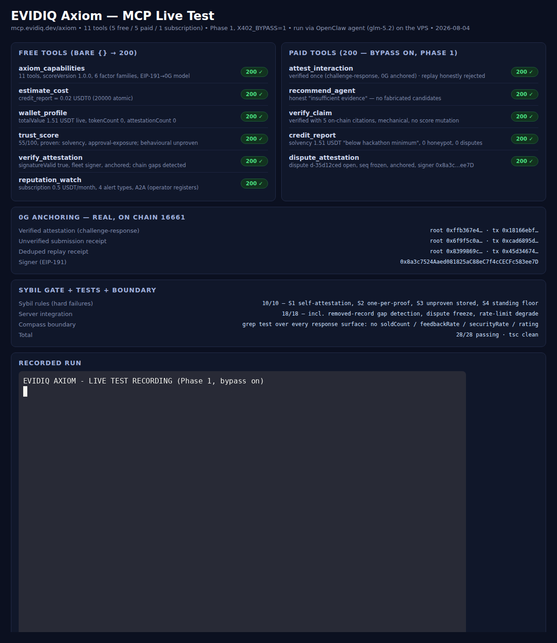Click the 200 badge for attest_interaction
This screenshot has width=557, height=643.
click(524, 72)
